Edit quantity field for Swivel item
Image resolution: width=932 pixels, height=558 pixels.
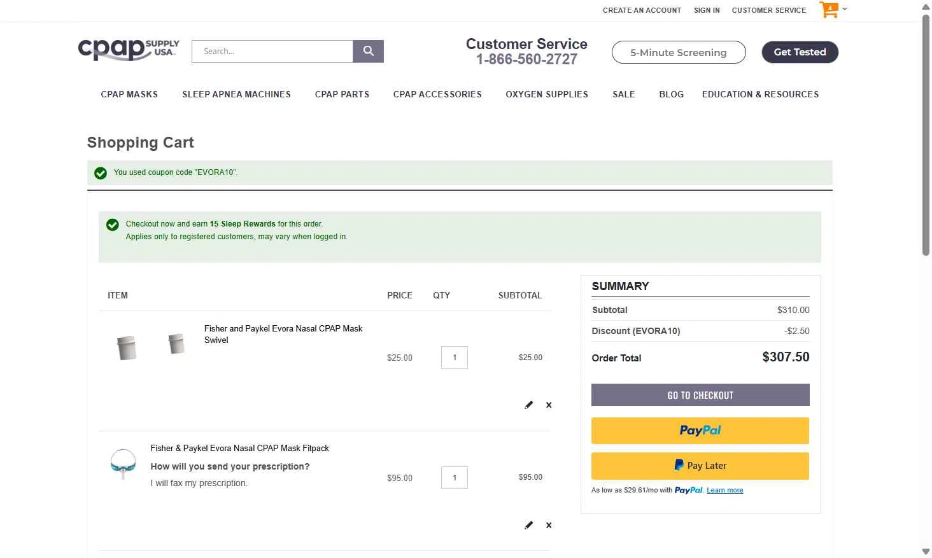click(455, 358)
